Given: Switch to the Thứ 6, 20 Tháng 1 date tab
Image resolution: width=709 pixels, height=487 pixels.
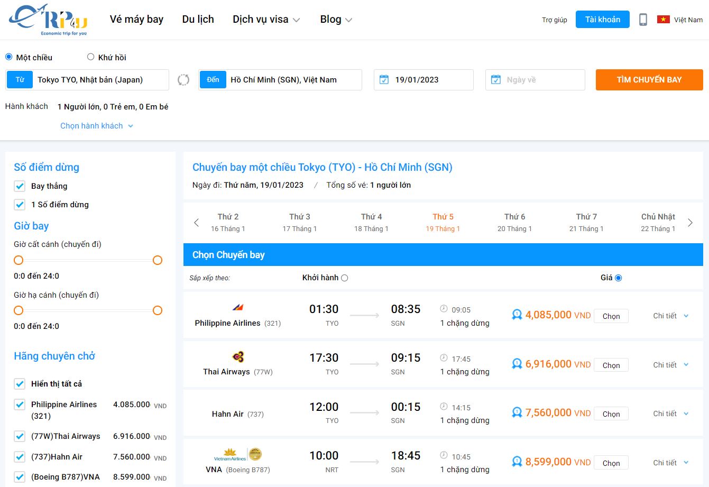Looking at the screenshot, I should [x=513, y=222].
